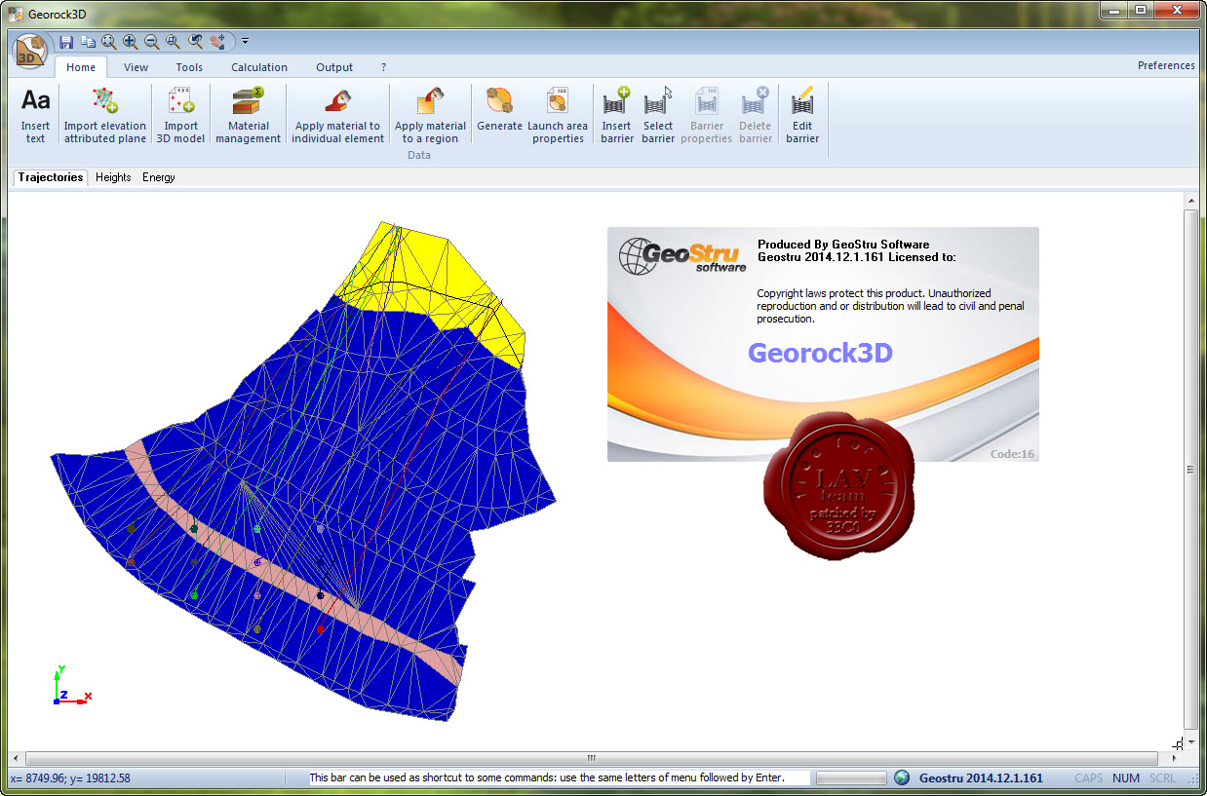1207x796 pixels.
Task: Click the Copy icon in quick toolbar
Action: coord(88,41)
